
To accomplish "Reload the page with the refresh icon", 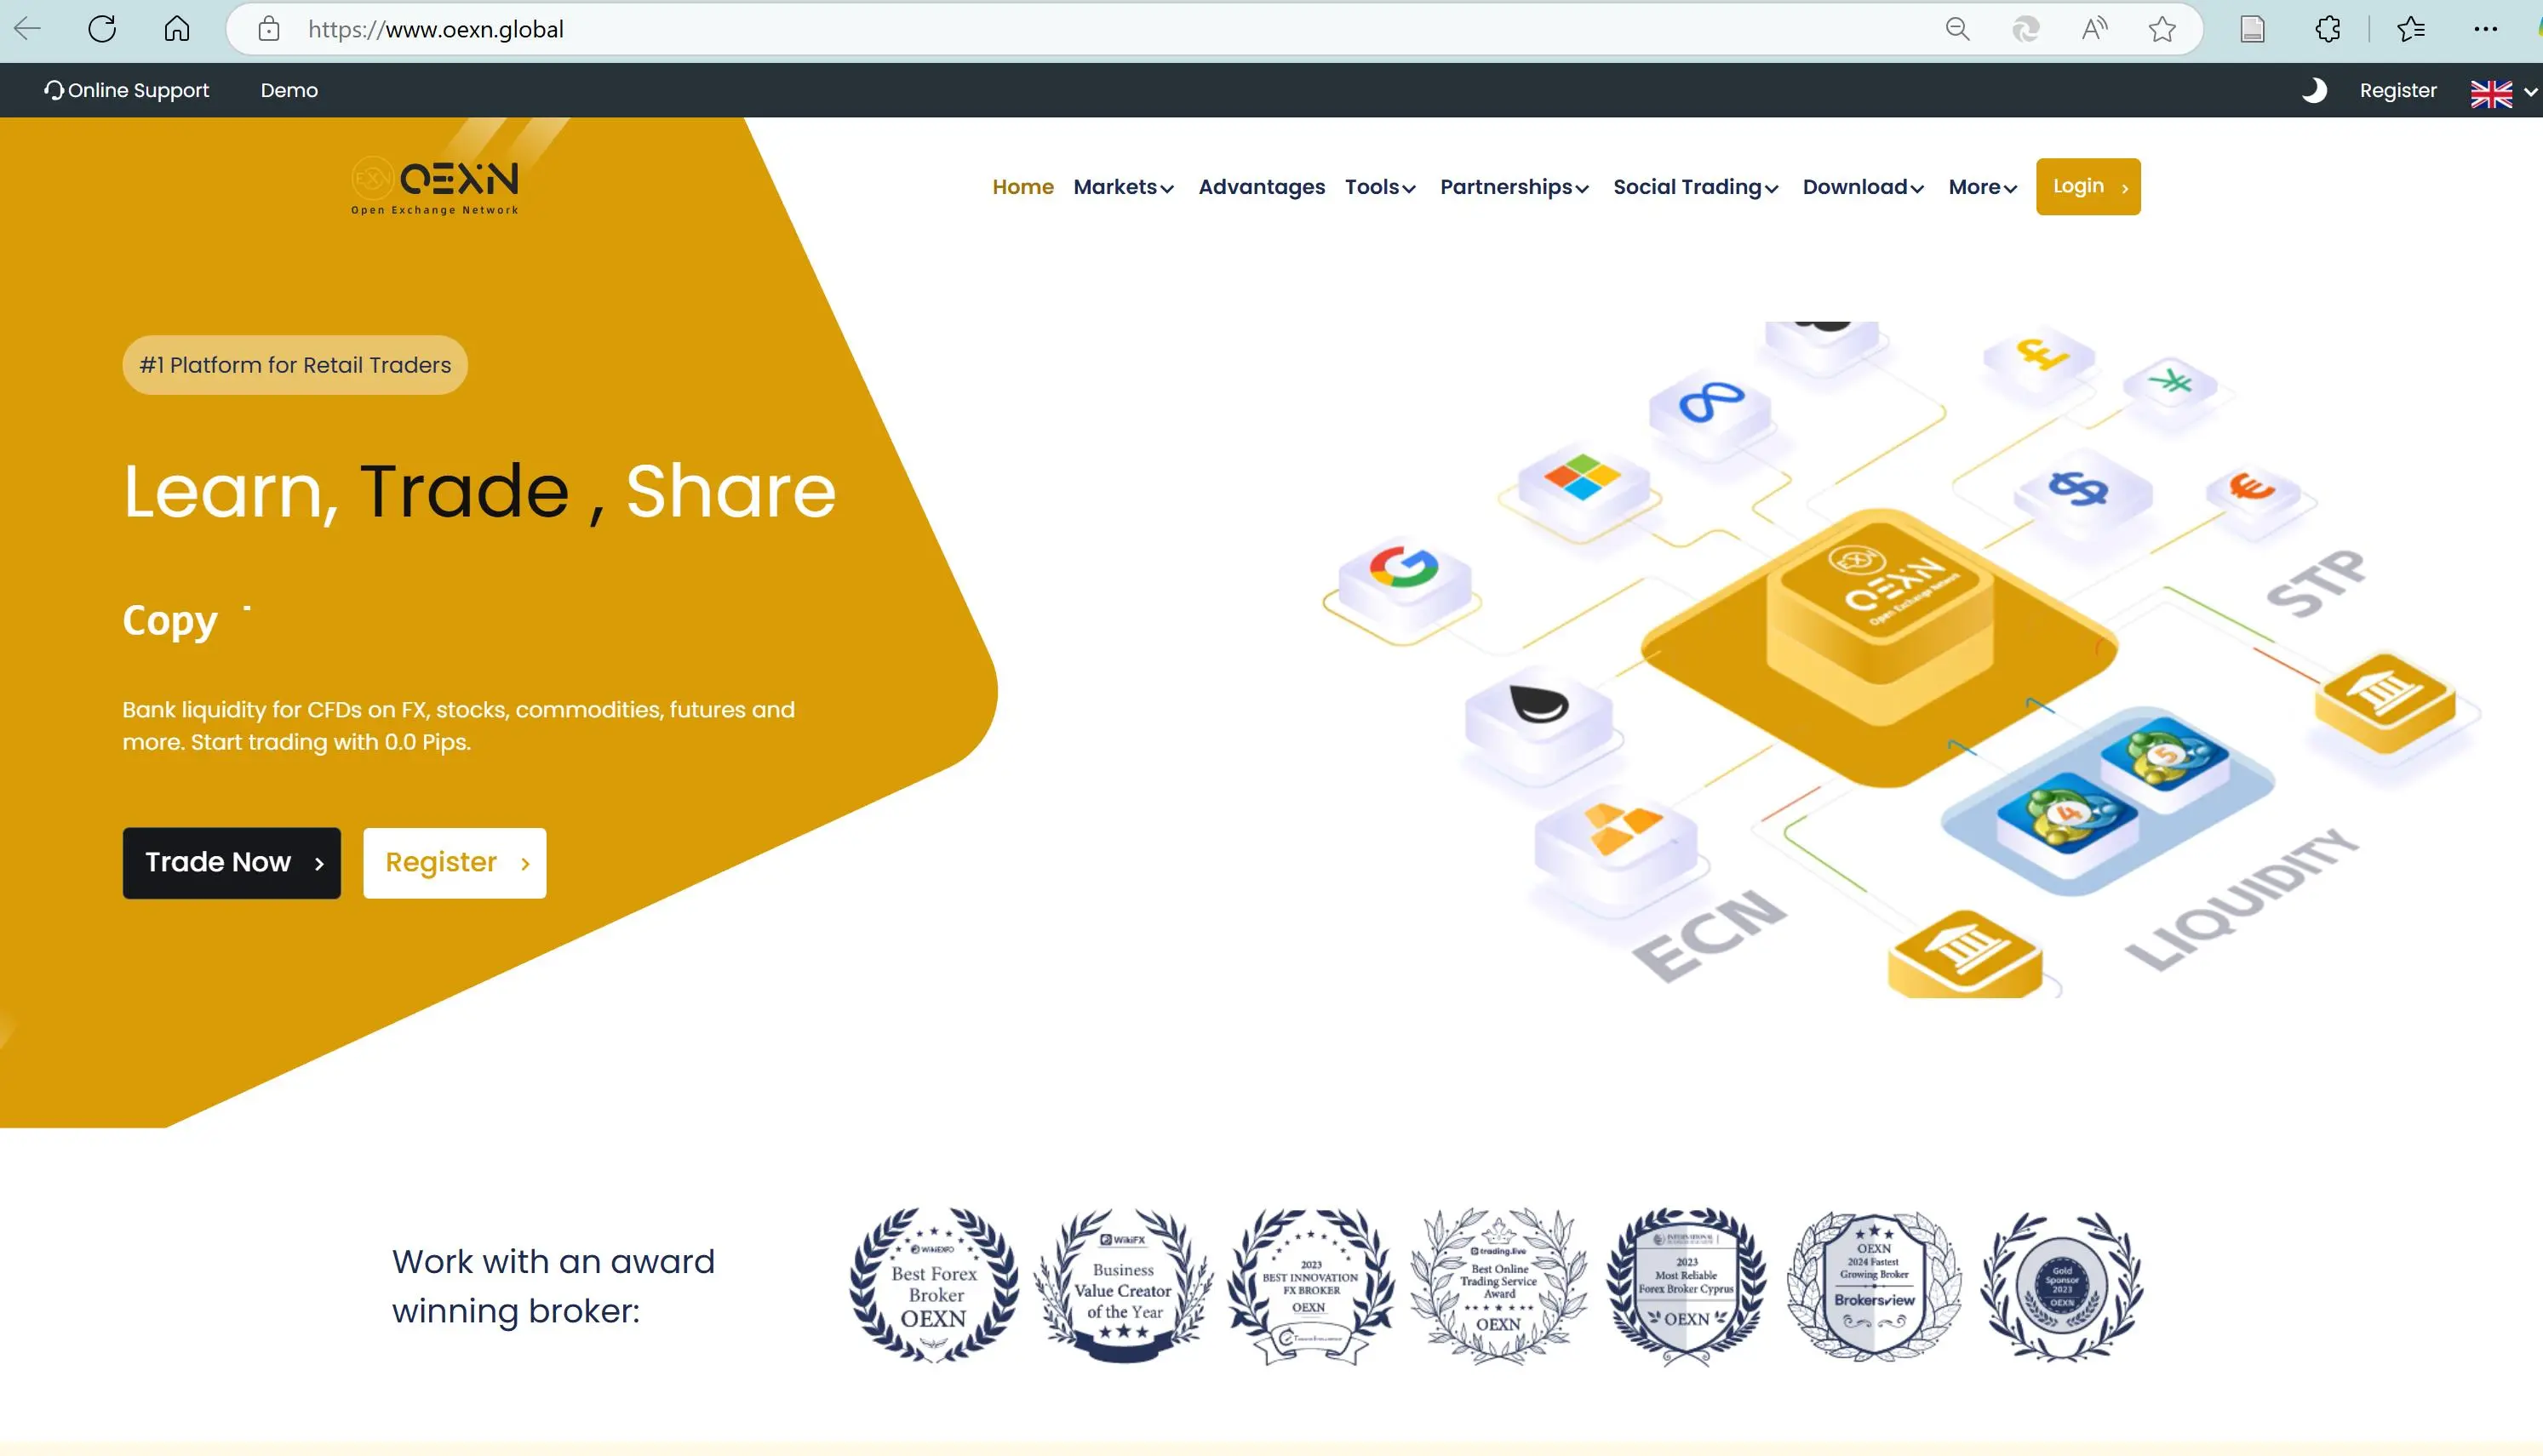I will (x=102, y=29).
